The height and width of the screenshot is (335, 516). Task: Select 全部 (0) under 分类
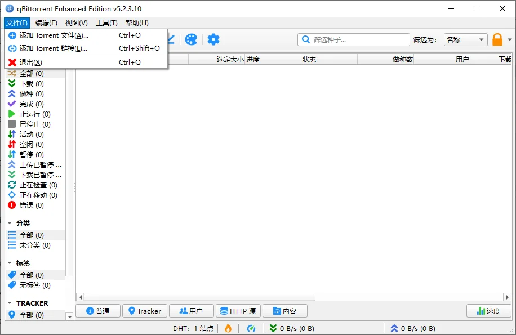coord(35,235)
